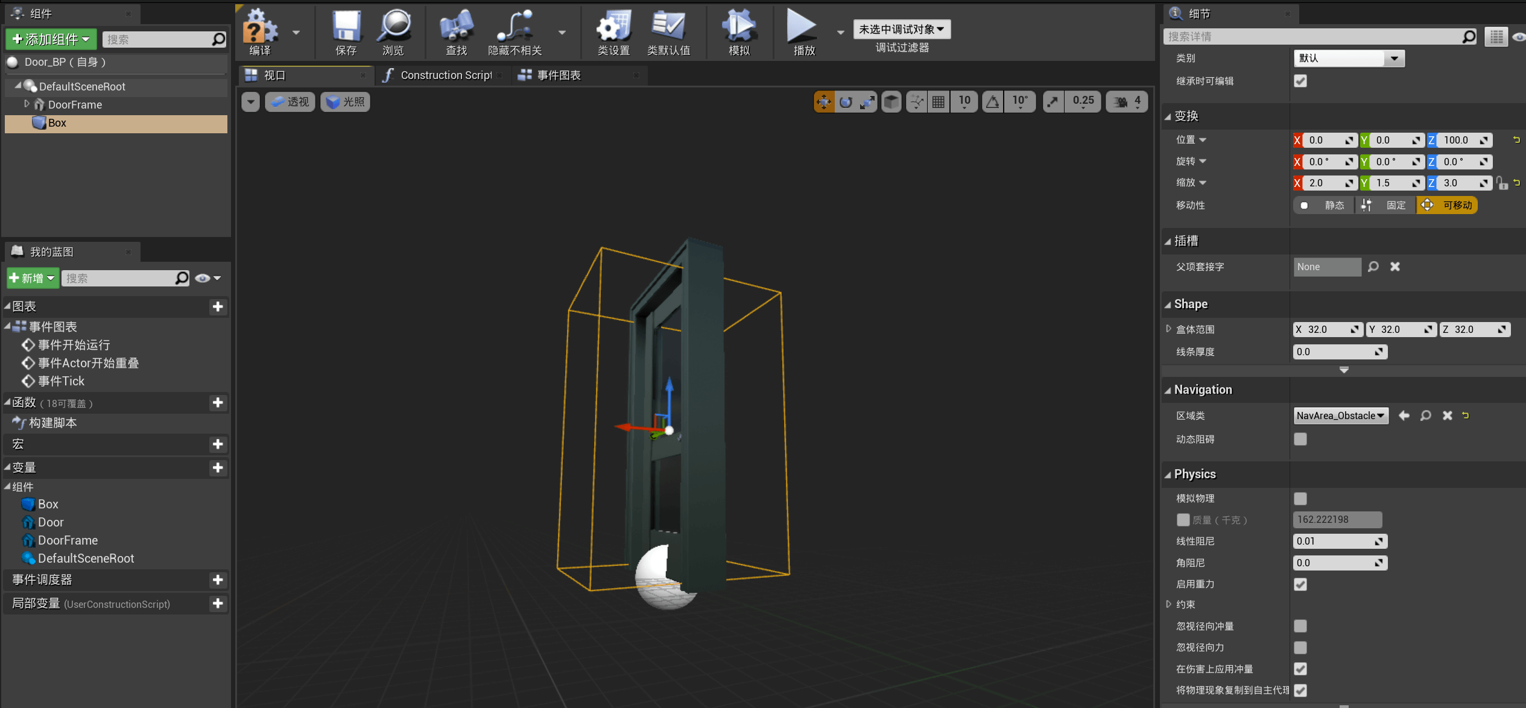Add new function with 函数 plus icon

pos(218,402)
